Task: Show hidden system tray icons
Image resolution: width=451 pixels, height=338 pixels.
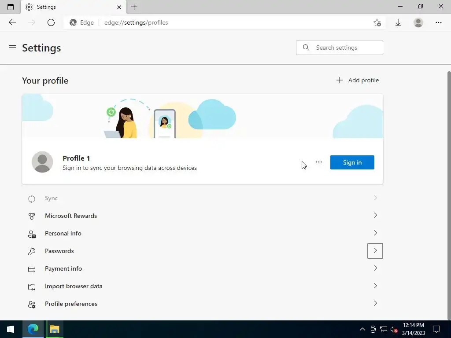Action: 362,329
